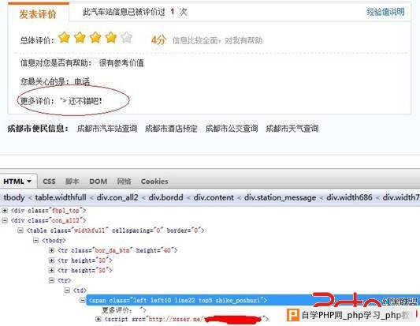Open the 成都市天气查询 link
The height and width of the screenshot is (326, 420).
tap(292, 129)
